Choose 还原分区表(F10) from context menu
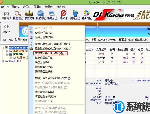Viewport: 150px width, 114px height. point(44,37)
